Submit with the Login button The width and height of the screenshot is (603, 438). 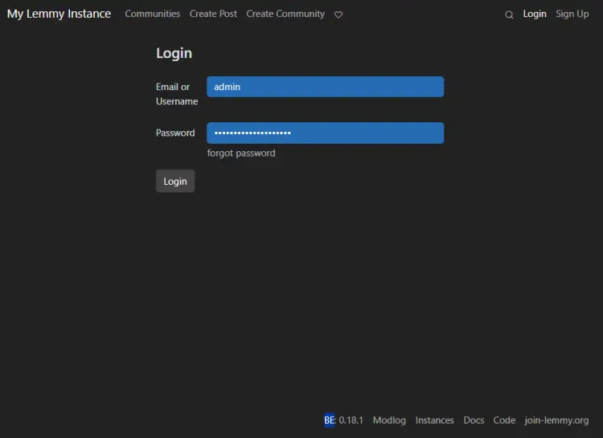(175, 181)
